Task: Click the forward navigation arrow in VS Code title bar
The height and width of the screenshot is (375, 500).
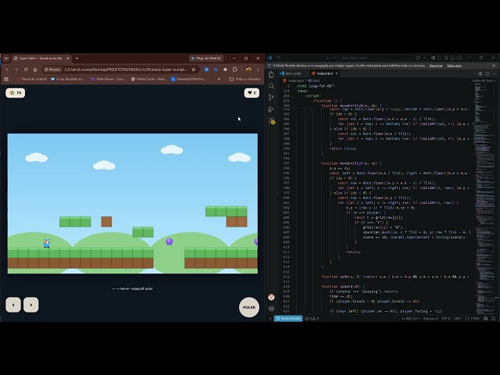Action: (x=334, y=58)
